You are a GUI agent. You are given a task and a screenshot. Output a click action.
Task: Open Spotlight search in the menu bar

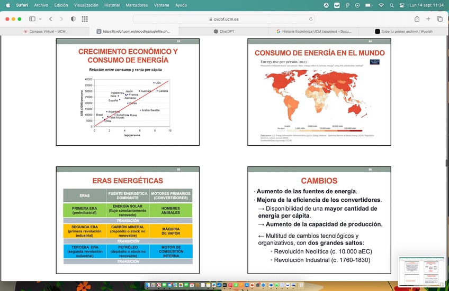pyautogui.click(x=392, y=5)
